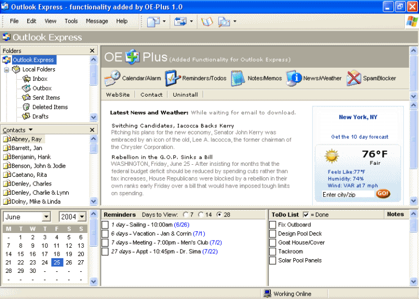
Task: Open the Message menu
Action: [97, 21]
